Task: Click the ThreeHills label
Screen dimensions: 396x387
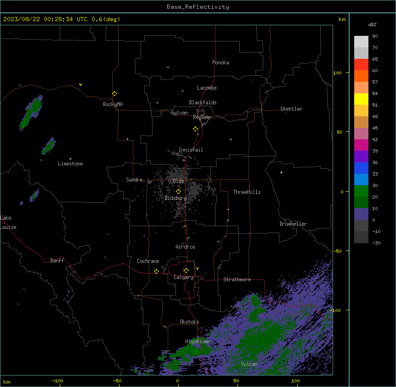Action: 247,192
